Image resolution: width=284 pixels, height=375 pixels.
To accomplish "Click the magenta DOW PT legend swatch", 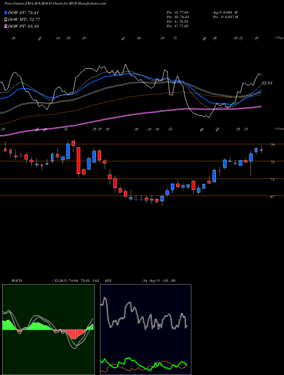I will (x=6, y=26).
